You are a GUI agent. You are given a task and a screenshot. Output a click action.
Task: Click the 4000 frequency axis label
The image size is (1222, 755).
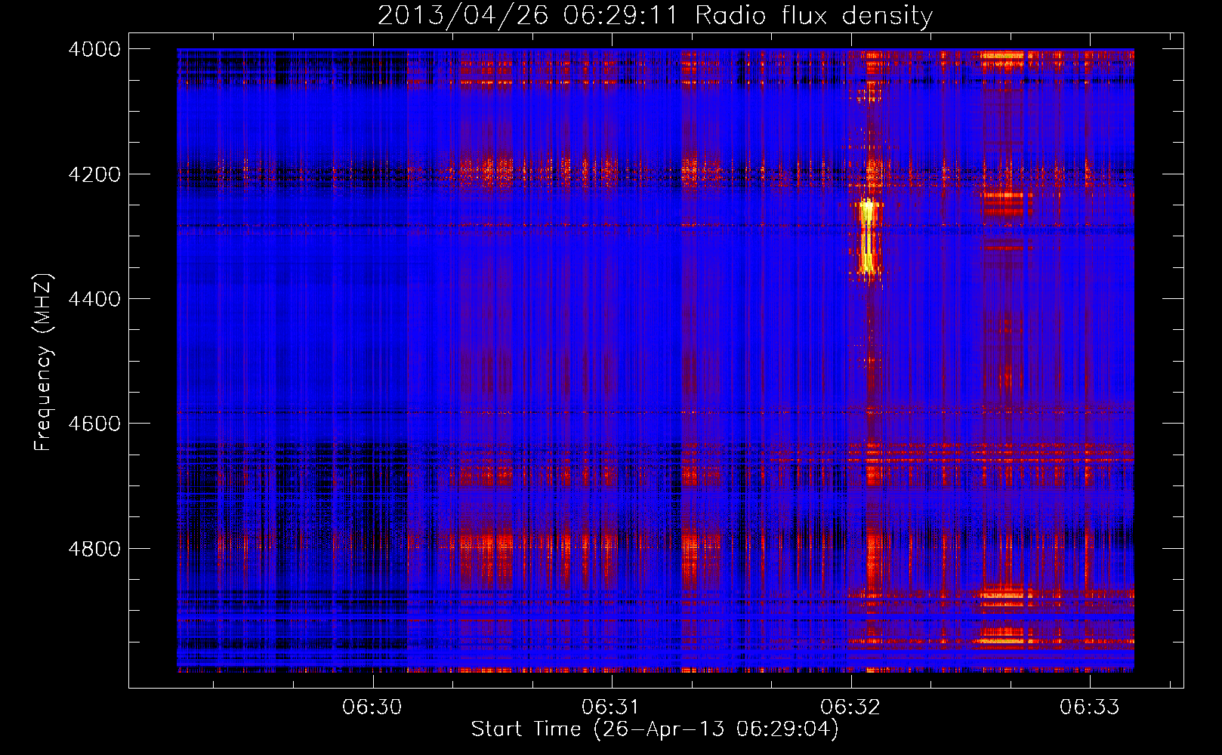(x=94, y=49)
